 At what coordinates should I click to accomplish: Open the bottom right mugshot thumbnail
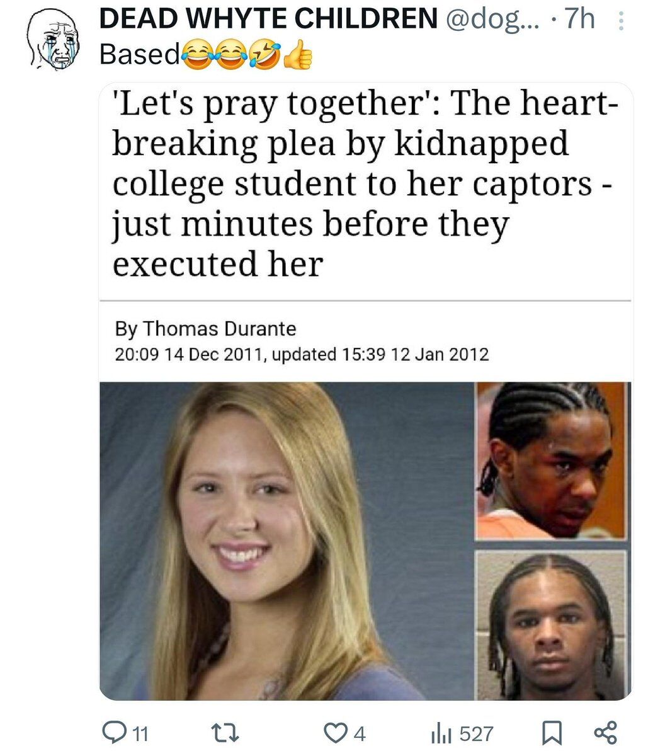click(552, 625)
